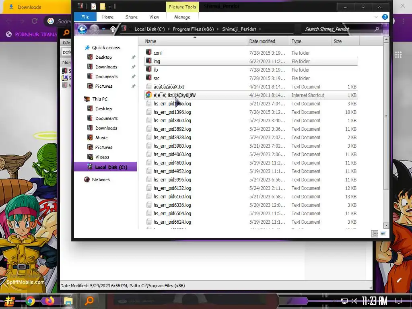Click Local Disk (C:) in address bar
The image size is (412, 309).
point(150,29)
